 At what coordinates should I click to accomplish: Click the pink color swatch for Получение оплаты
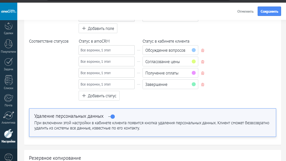[x=193, y=73]
